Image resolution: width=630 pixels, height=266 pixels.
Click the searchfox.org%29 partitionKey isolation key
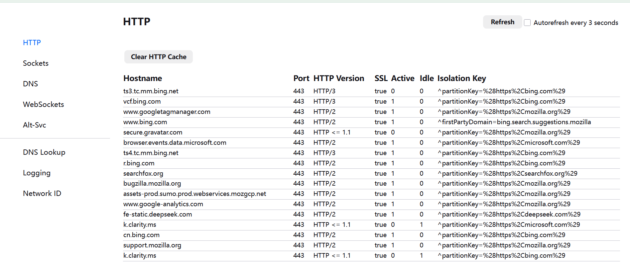[x=507, y=173]
